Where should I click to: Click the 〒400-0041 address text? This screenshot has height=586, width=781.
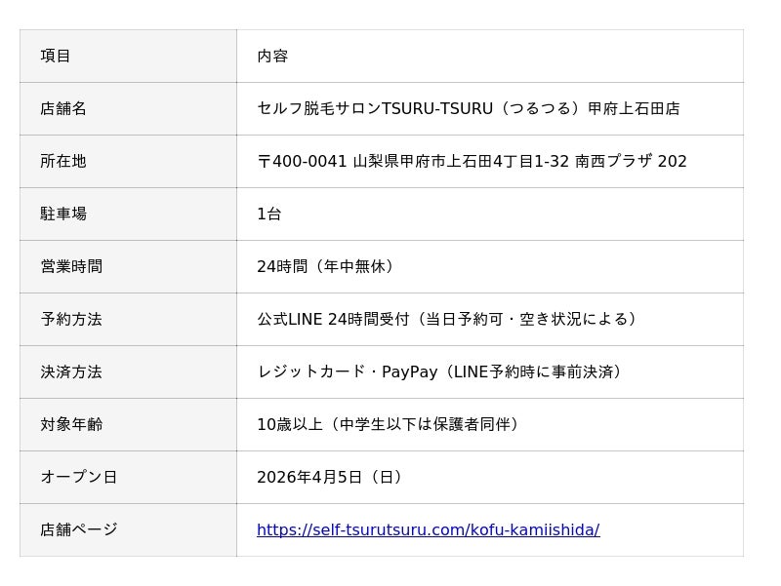click(472, 161)
